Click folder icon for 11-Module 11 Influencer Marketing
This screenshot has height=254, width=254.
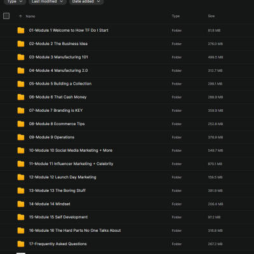(21, 164)
